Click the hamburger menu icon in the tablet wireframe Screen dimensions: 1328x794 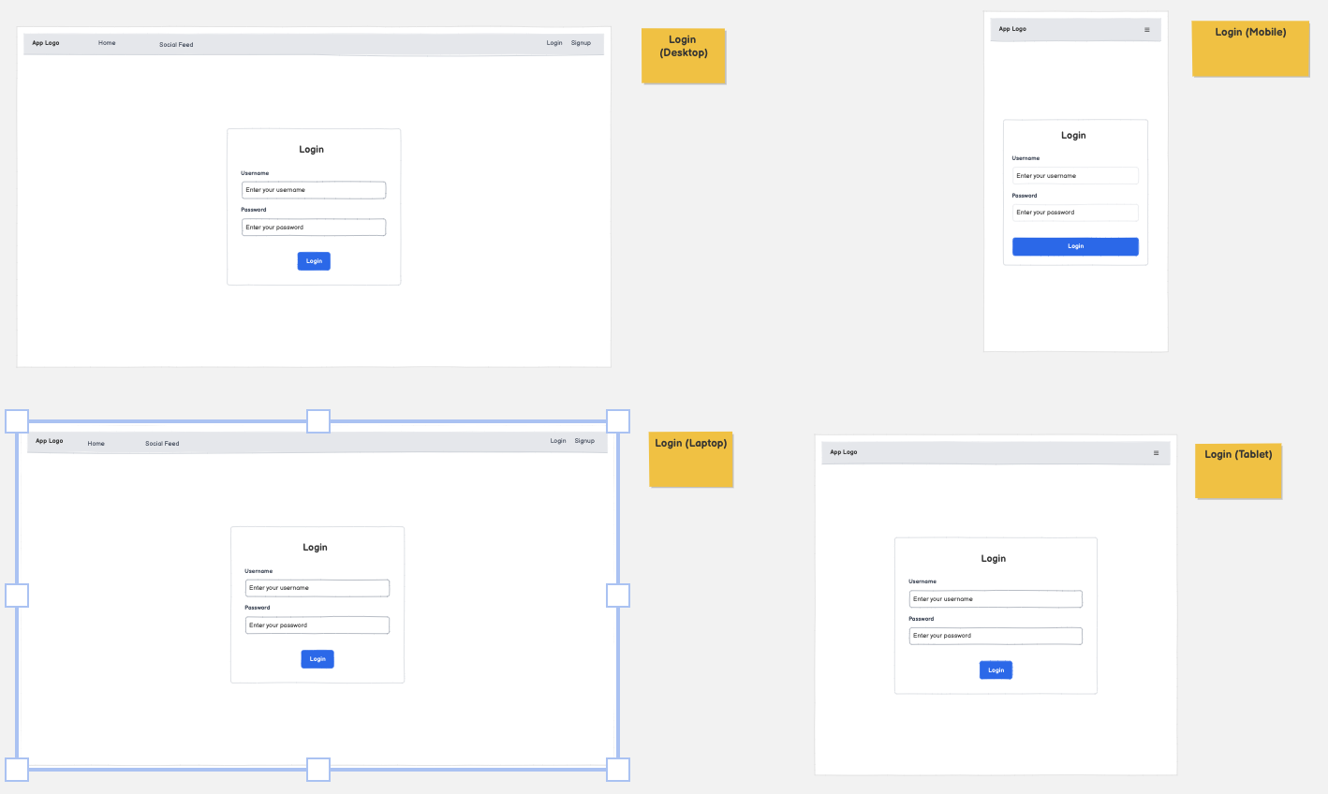tap(1156, 453)
